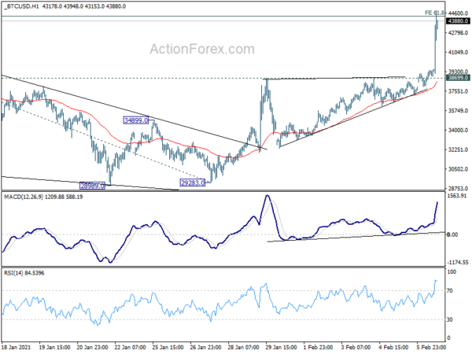Click the 29283.0 price label
The image size is (472, 354).
pyautogui.click(x=193, y=183)
